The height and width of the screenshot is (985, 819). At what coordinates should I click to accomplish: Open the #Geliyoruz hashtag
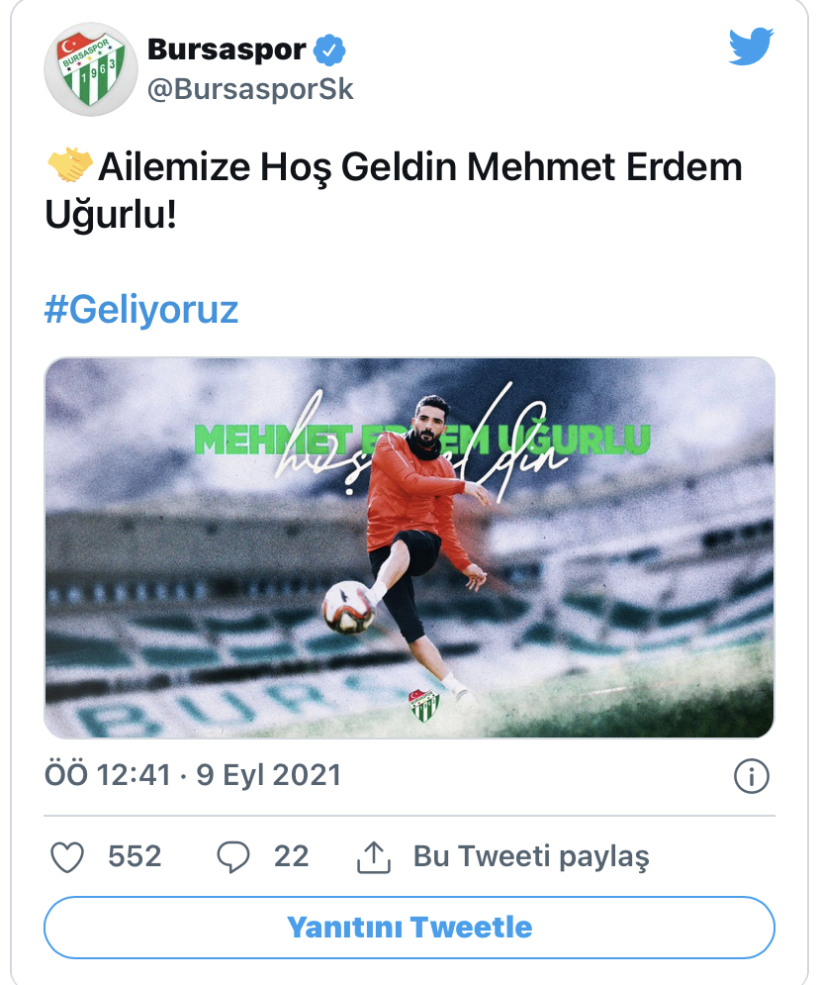tap(141, 310)
